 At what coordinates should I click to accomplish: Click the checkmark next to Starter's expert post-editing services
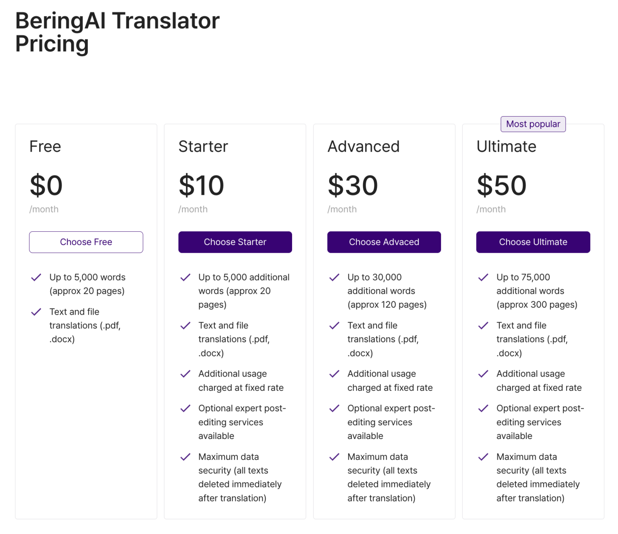click(185, 408)
